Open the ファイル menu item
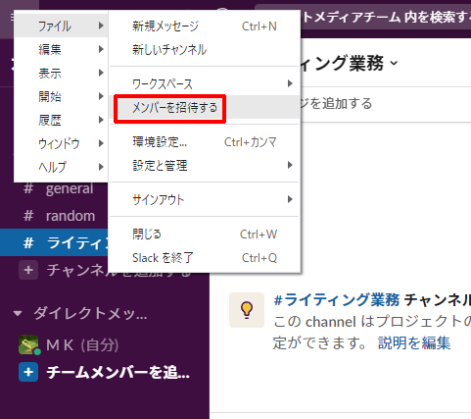This screenshot has height=419, width=471. pyautogui.click(x=61, y=26)
